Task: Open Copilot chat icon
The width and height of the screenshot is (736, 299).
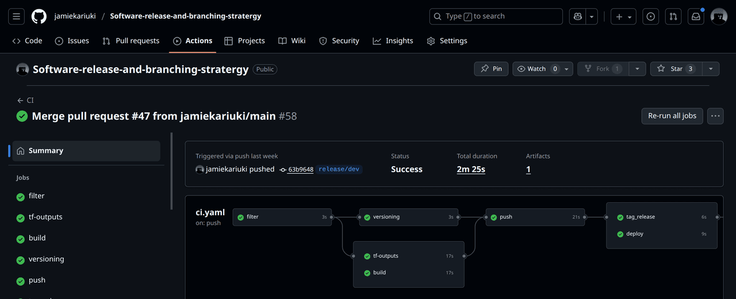Action: point(577,17)
